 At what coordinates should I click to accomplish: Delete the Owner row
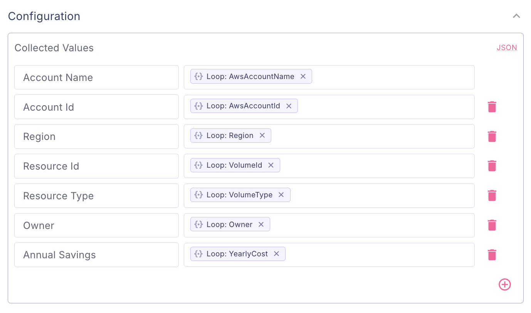[x=492, y=225]
